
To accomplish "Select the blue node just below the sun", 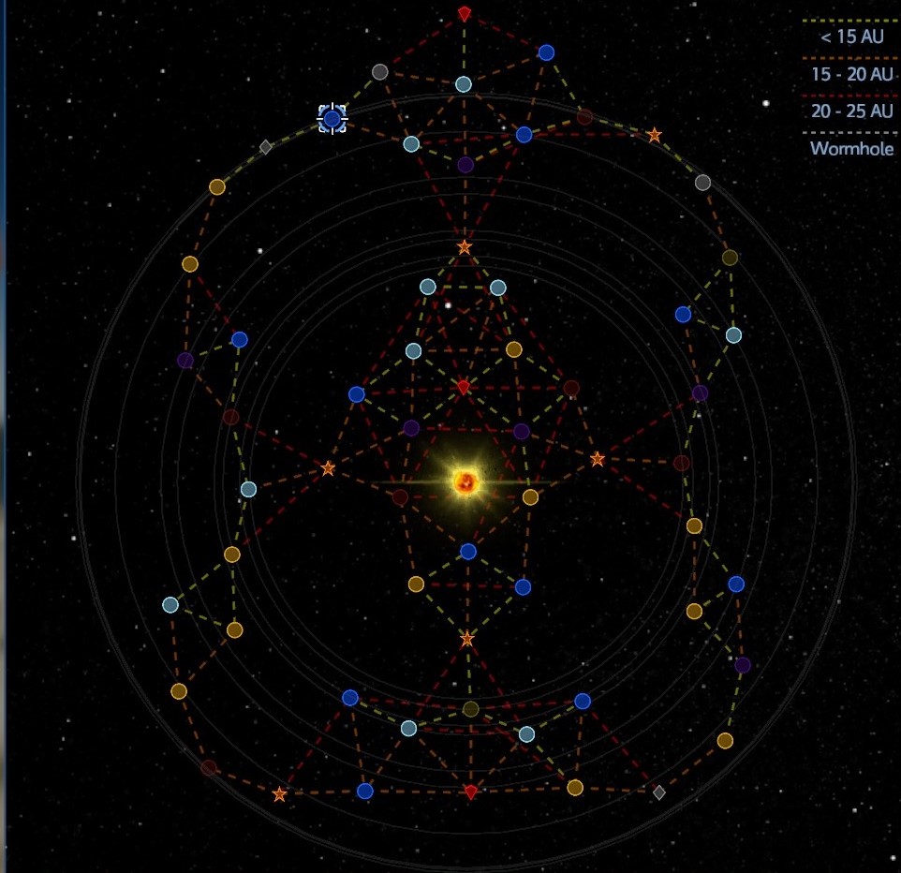I will pos(468,552).
